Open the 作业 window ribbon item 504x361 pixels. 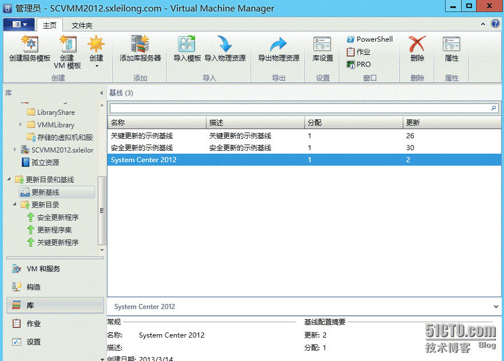coord(359,51)
